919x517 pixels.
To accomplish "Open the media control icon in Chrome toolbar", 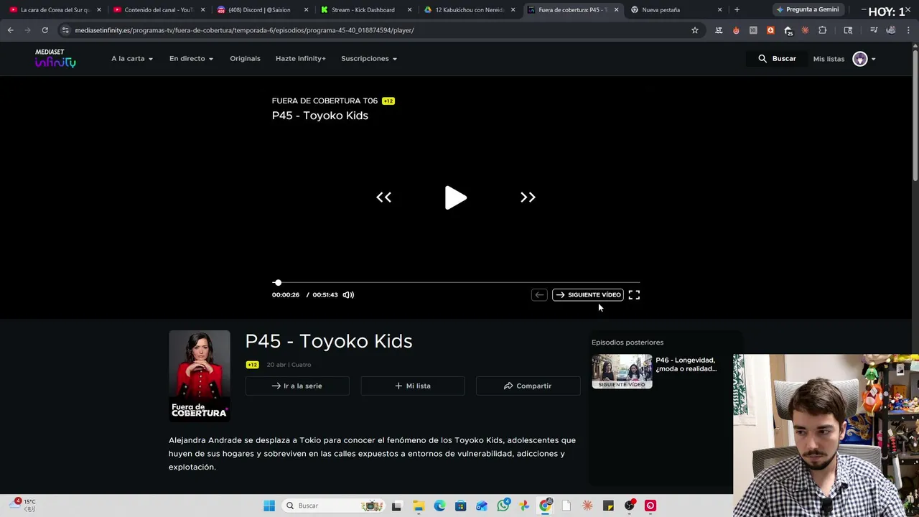I will click(874, 30).
